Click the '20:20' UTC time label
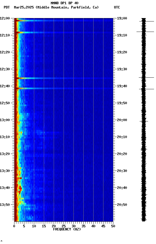Screen dimensions: 156x244 coord(122,154)
